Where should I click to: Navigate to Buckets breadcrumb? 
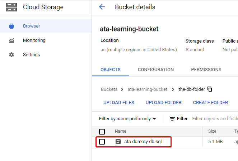click(x=109, y=89)
